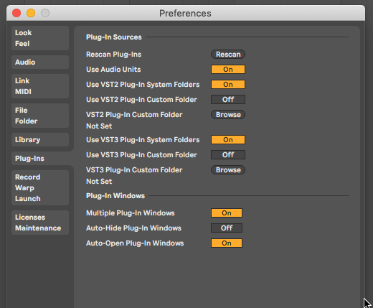Go to the Library tab

[40, 140]
